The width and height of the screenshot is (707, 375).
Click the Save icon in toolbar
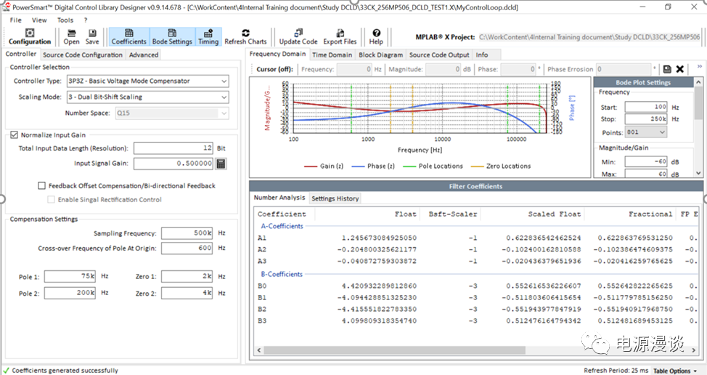pos(92,36)
